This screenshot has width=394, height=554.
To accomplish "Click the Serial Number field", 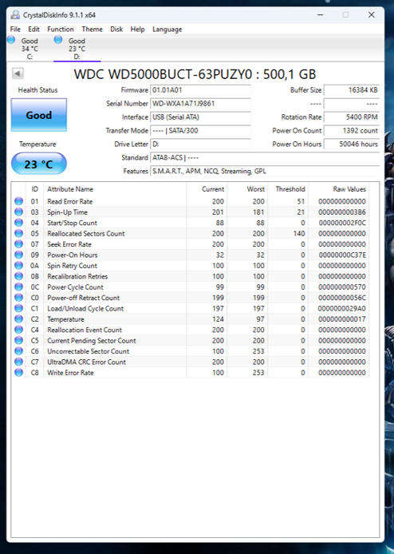I will (200, 104).
